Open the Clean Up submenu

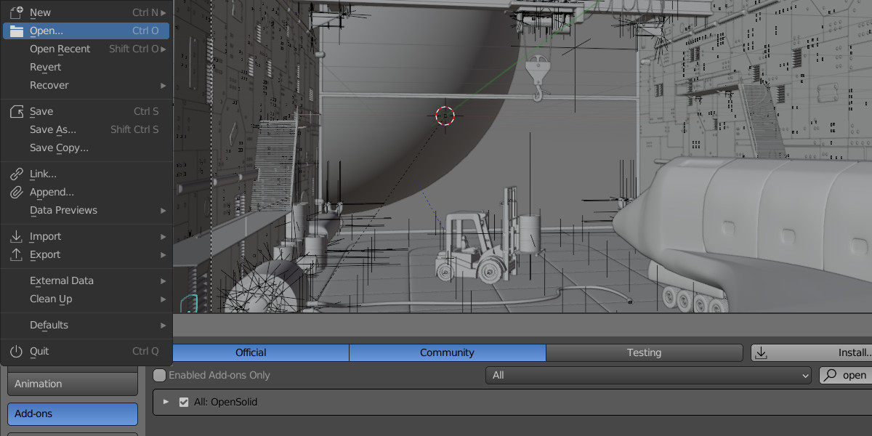(x=86, y=299)
